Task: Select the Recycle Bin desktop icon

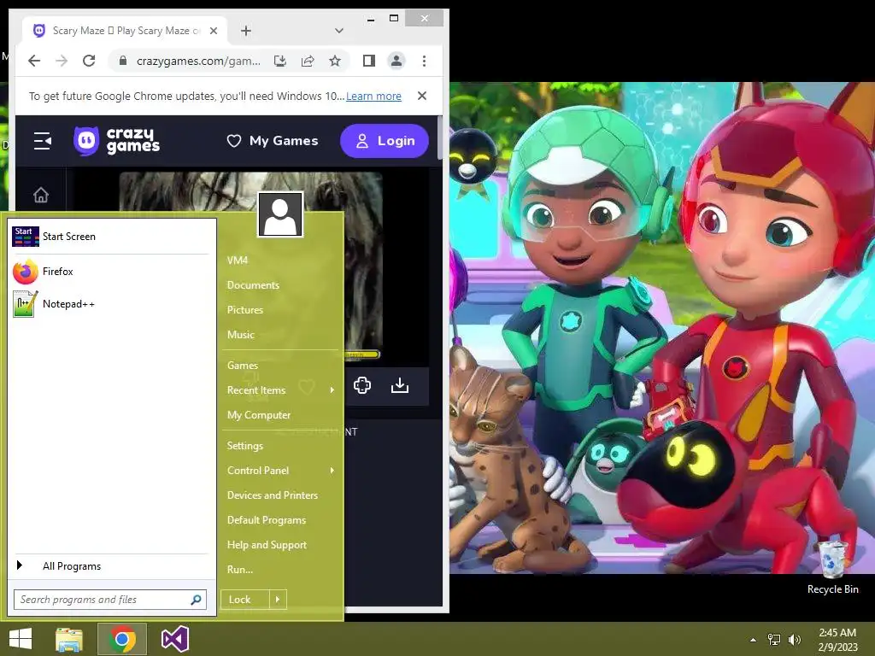Action: click(x=832, y=566)
